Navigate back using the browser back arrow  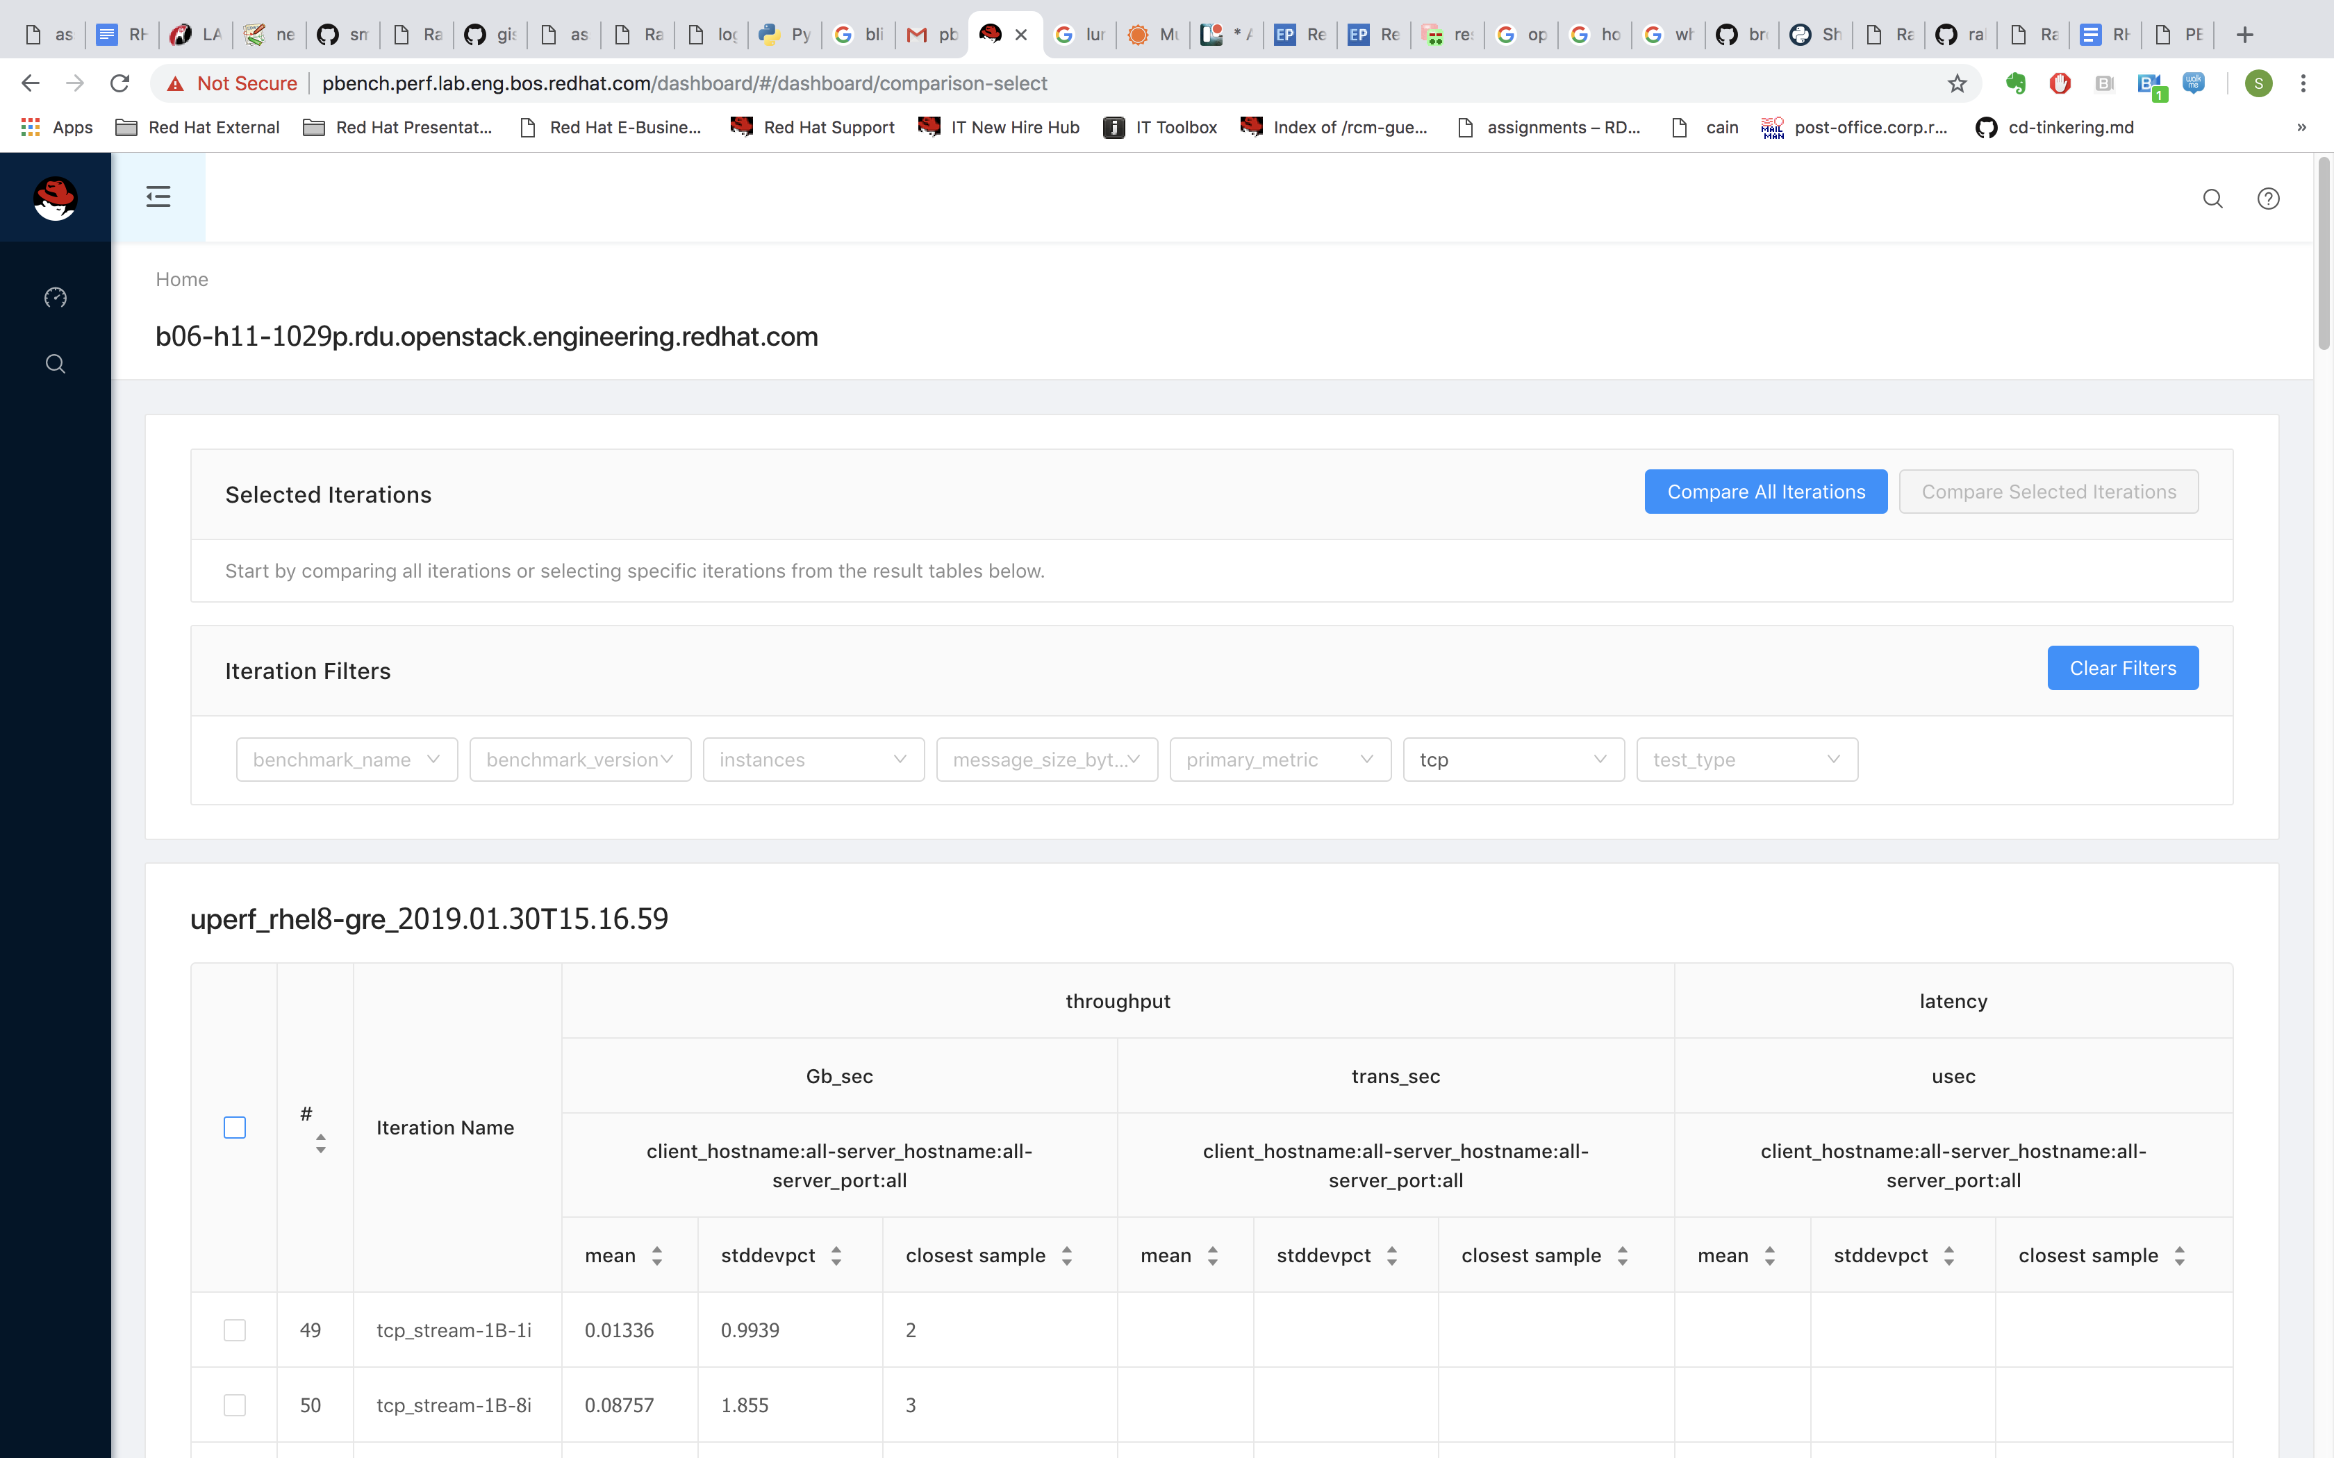tap(30, 83)
